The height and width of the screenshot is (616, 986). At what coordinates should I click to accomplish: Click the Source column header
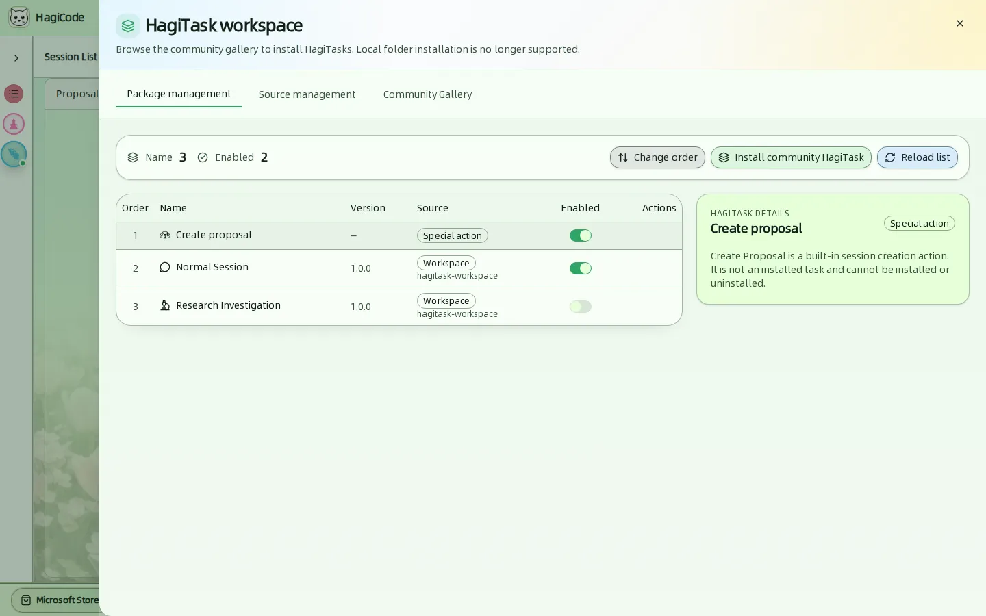pyautogui.click(x=433, y=208)
